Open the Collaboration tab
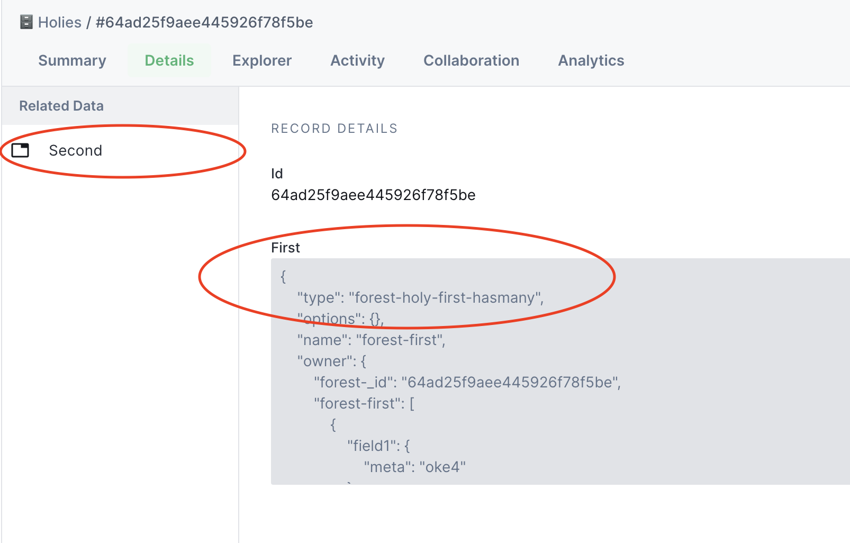Viewport: 850px width, 543px height. tap(471, 60)
